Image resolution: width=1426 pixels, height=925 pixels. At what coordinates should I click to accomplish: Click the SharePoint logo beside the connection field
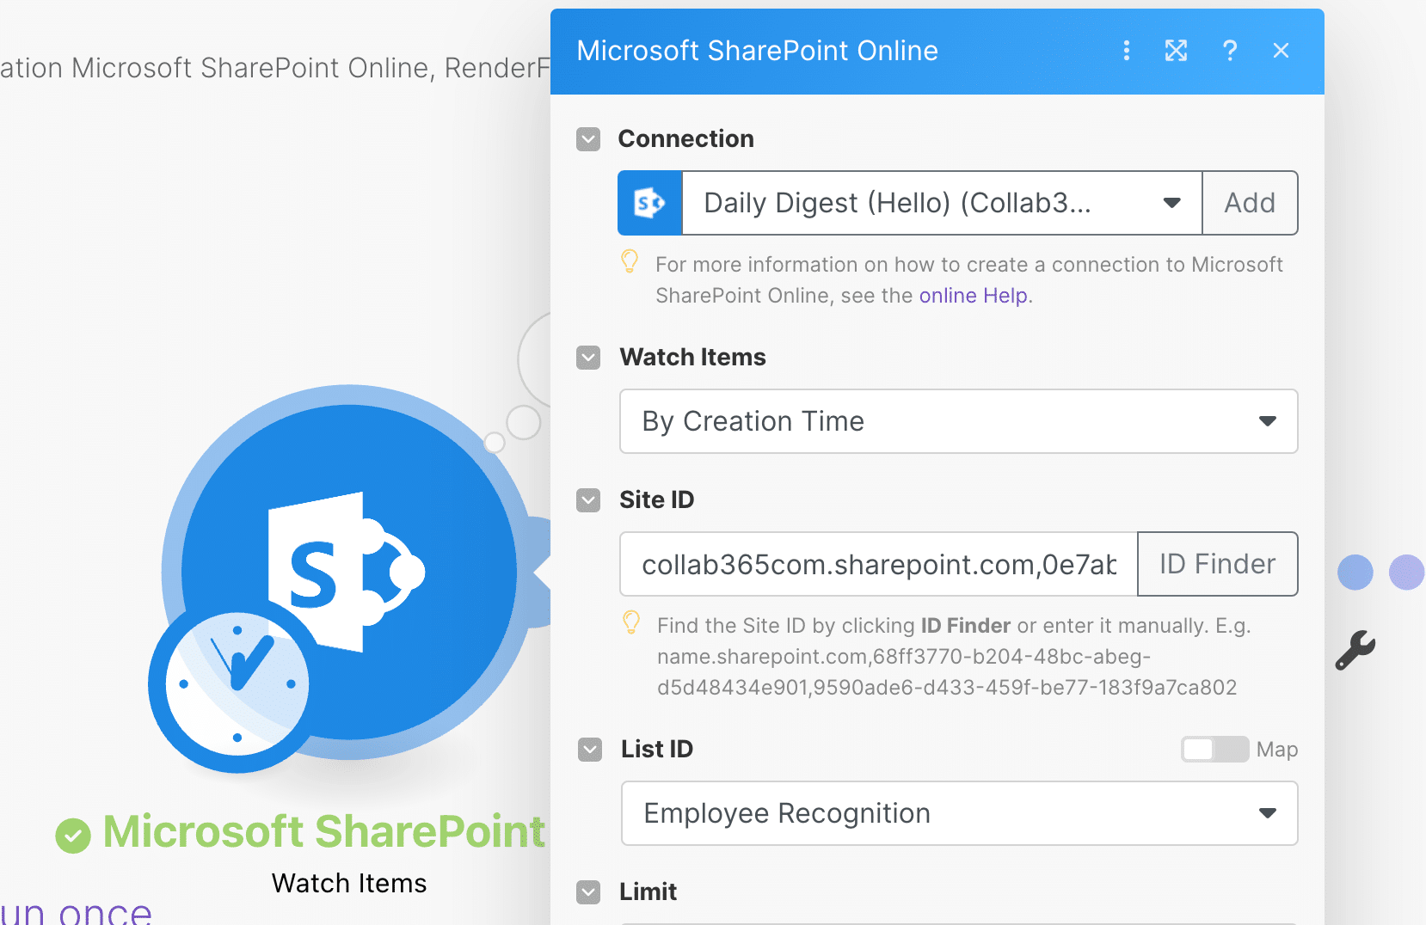[x=649, y=203]
